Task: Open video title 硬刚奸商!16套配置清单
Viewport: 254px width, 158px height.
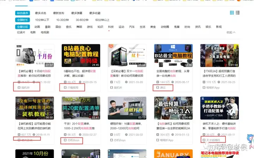Action: (126, 126)
